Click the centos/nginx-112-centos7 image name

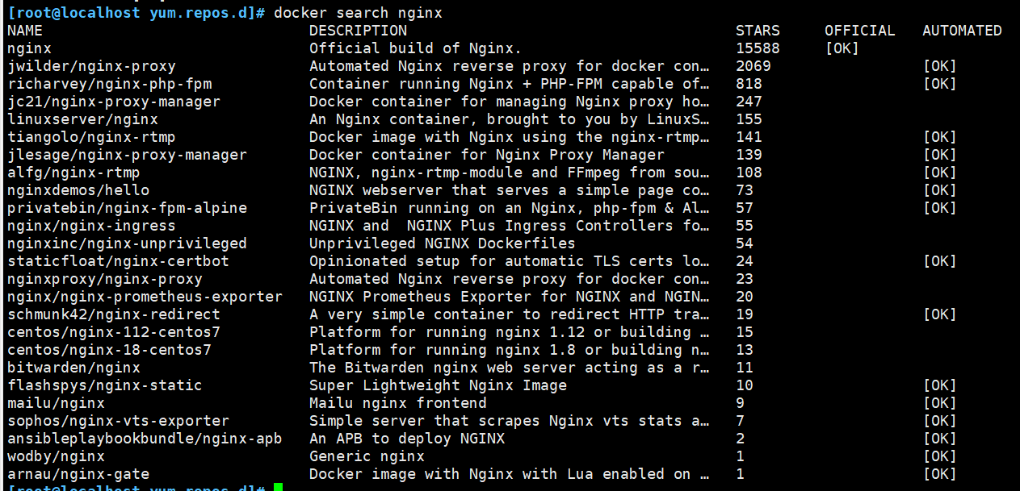(113, 332)
